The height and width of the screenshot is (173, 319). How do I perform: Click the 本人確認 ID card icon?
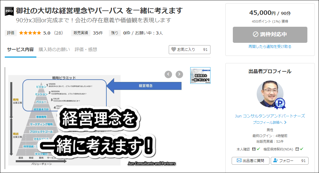pyautogui.click(x=254, y=149)
